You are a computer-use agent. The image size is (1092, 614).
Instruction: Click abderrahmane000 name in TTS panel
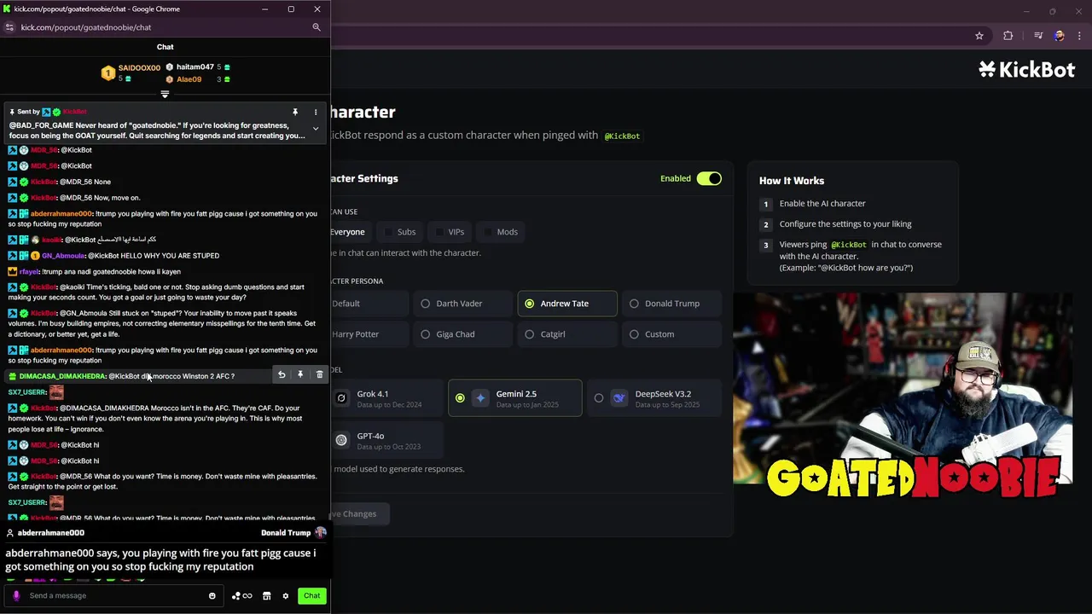tap(50, 533)
